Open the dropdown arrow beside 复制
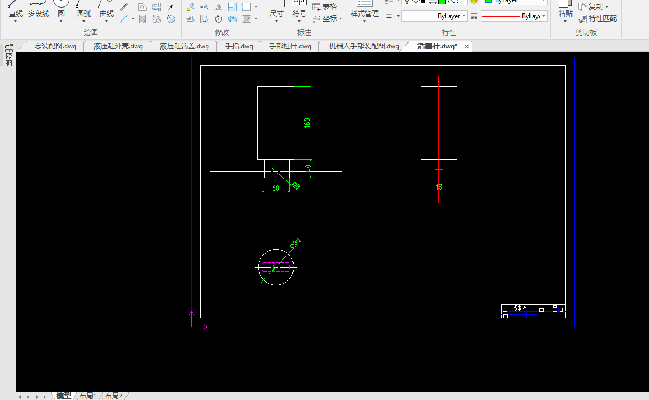The width and height of the screenshot is (649, 400). (x=606, y=7)
